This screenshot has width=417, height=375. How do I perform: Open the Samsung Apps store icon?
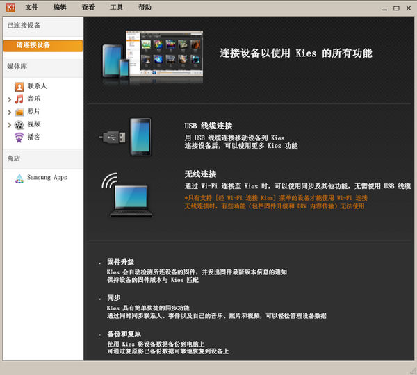(19, 178)
